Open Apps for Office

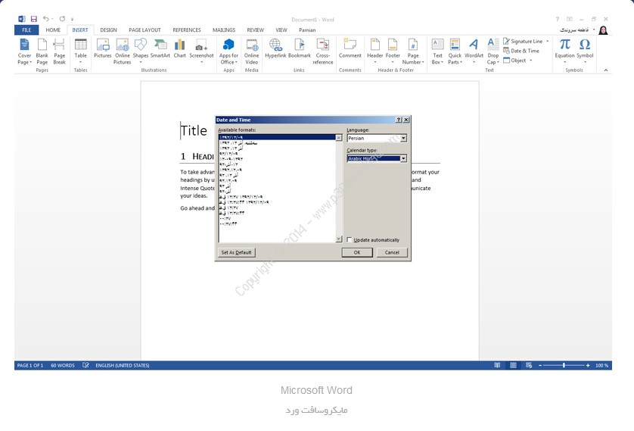[x=228, y=52]
